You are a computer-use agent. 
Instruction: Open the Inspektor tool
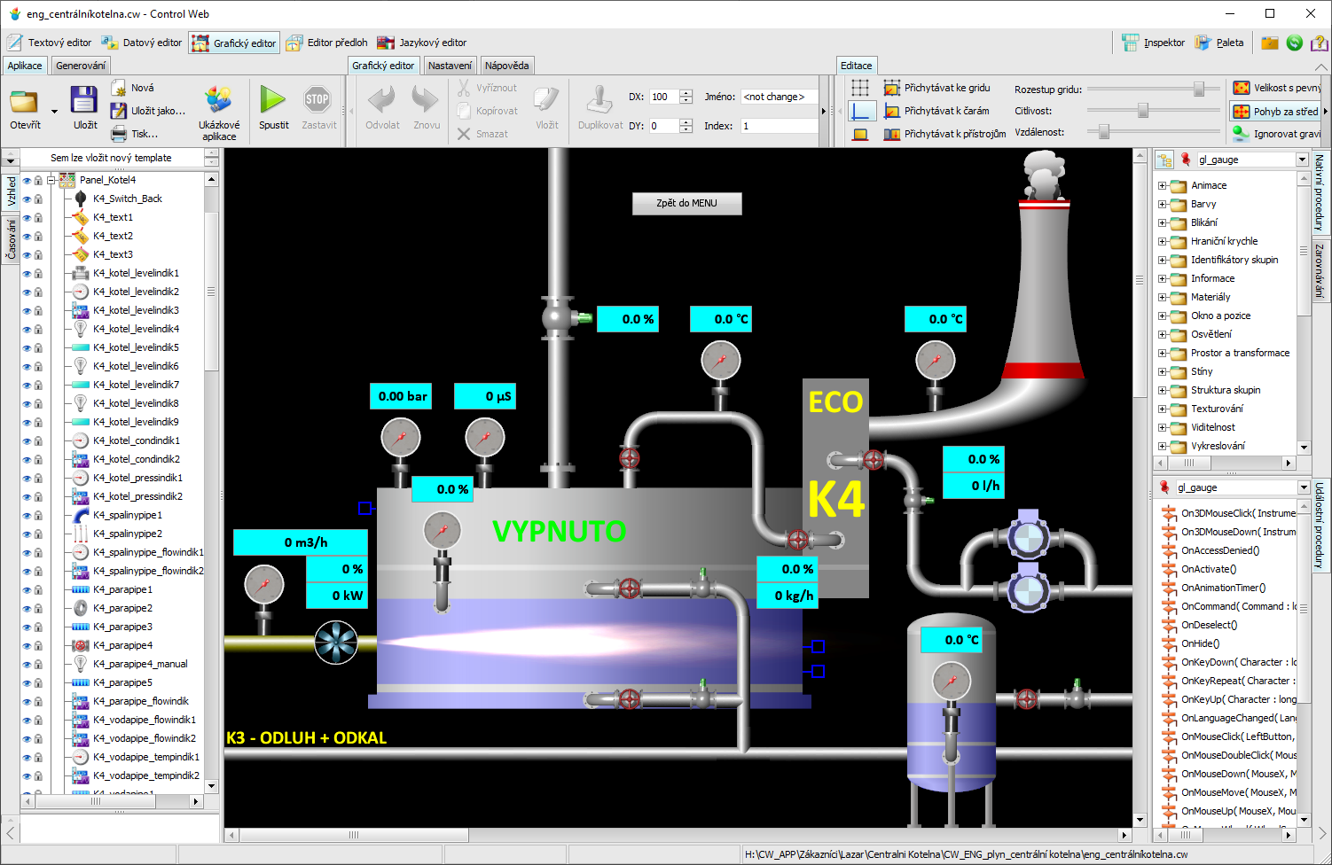(x=1153, y=43)
